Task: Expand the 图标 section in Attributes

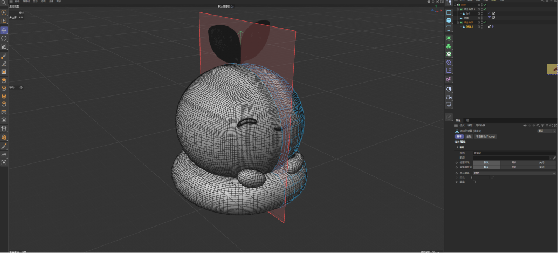Action: pyautogui.click(x=458, y=147)
